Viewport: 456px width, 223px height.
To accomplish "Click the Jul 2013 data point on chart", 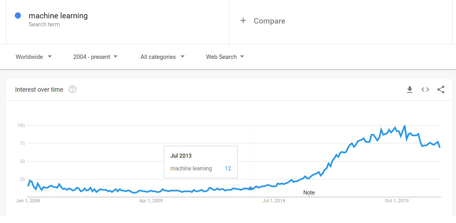I will 251,189.
